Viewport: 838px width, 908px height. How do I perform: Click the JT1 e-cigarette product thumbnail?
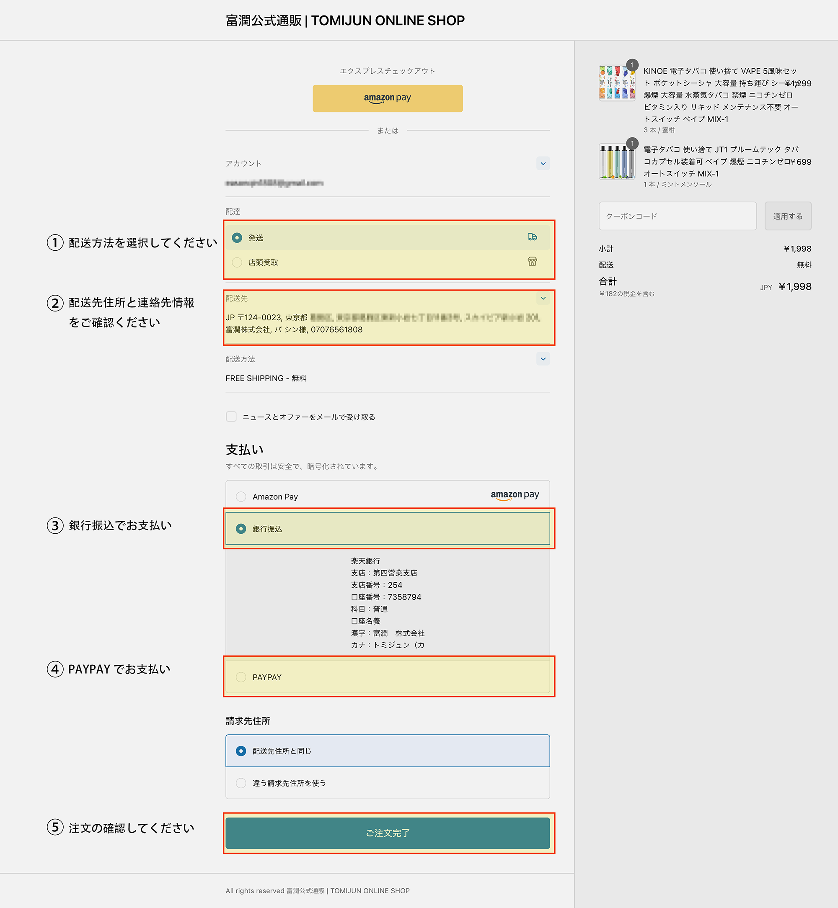[616, 162]
